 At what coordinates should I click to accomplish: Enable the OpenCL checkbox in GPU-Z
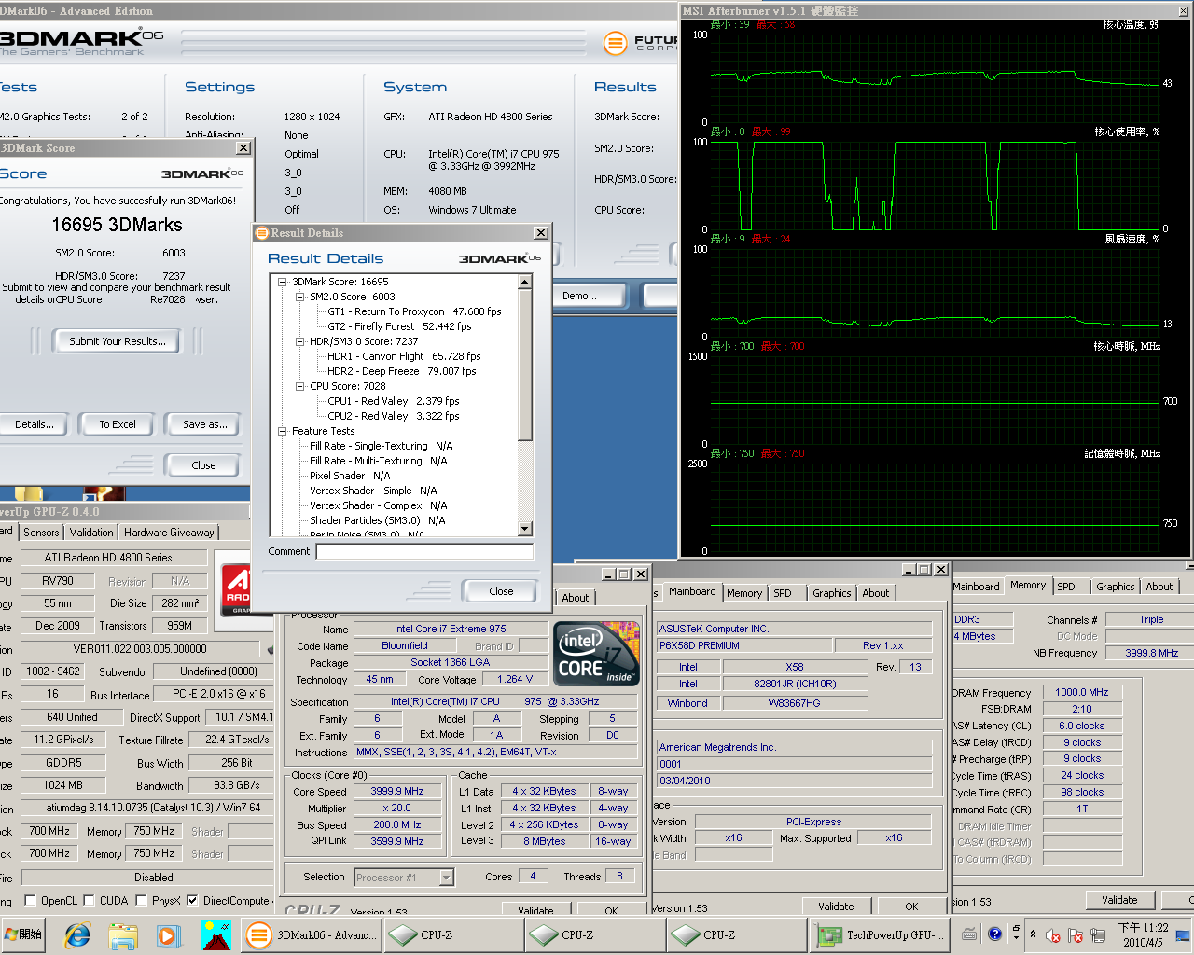[x=30, y=900]
